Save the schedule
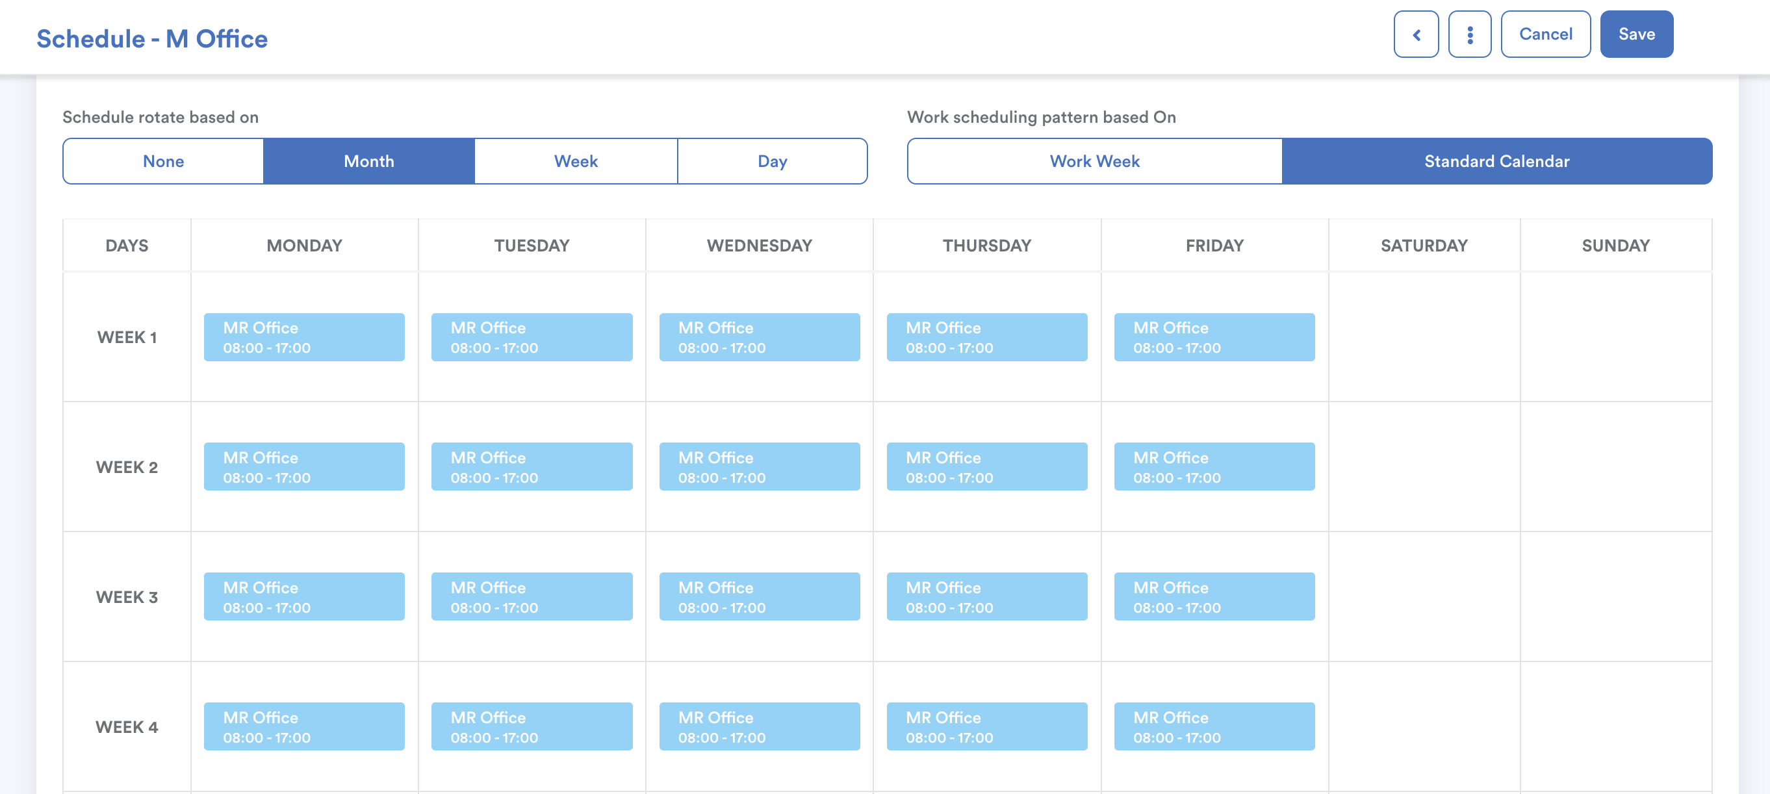This screenshot has width=1770, height=794. coord(1635,34)
